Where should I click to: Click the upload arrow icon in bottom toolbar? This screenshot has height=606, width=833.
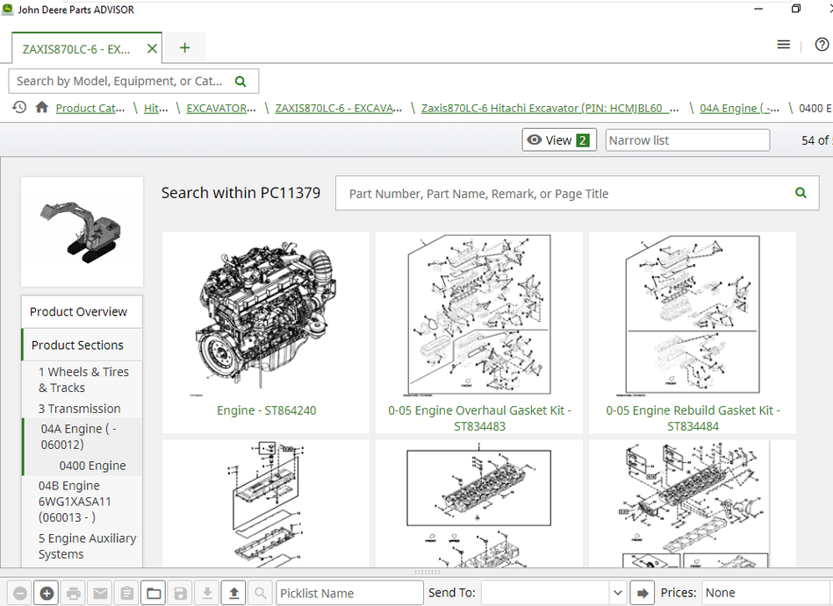tap(233, 594)
